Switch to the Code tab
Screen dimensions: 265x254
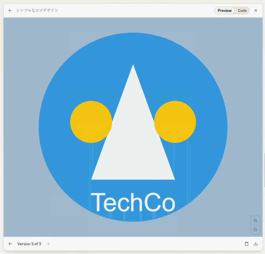pyautogui.click(x=242, y=11)
